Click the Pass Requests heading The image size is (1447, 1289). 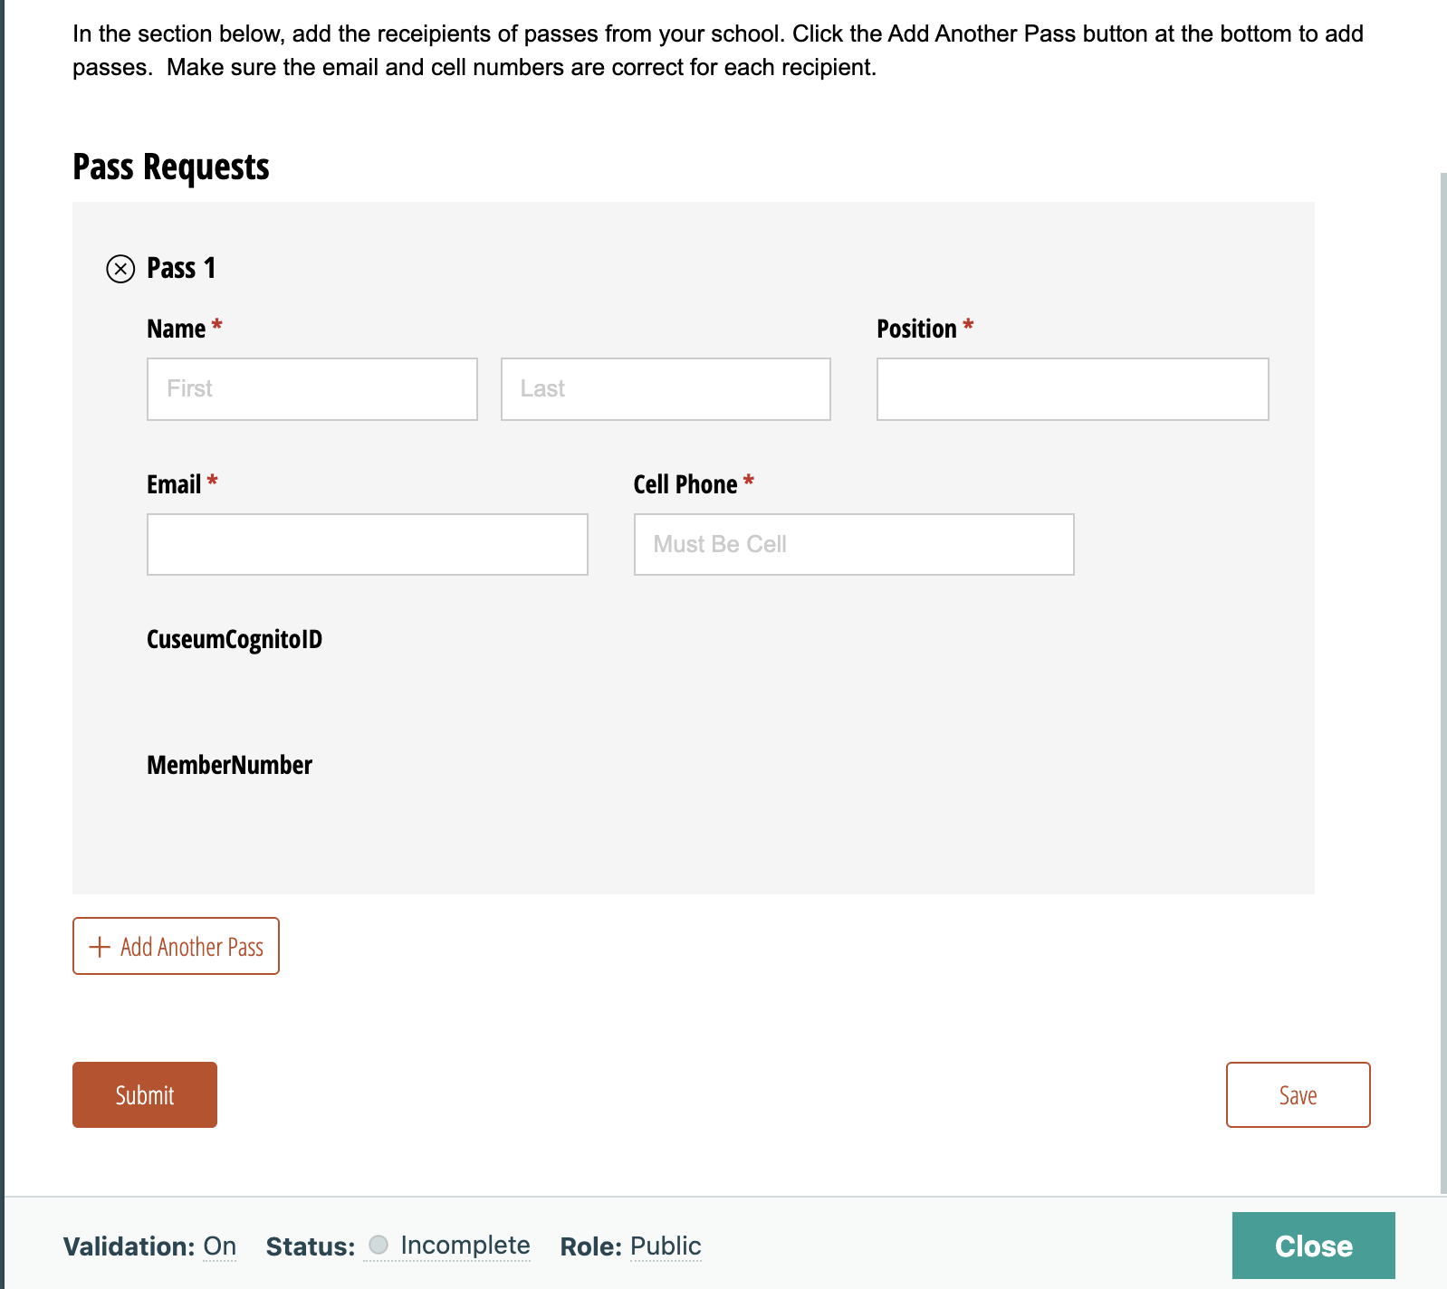171,167
